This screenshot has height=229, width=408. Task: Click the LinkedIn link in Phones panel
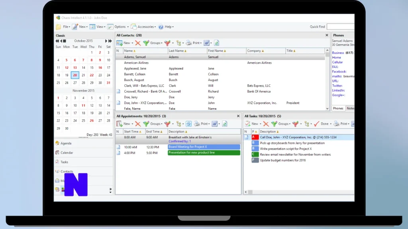[x=338, y=90]
